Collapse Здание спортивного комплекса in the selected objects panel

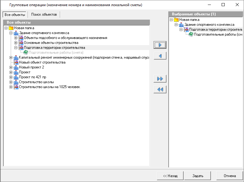[176, 25]
